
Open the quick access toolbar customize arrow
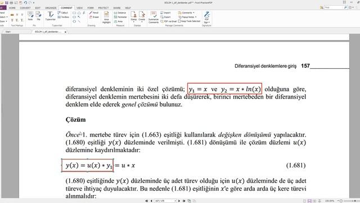point(34,3)
